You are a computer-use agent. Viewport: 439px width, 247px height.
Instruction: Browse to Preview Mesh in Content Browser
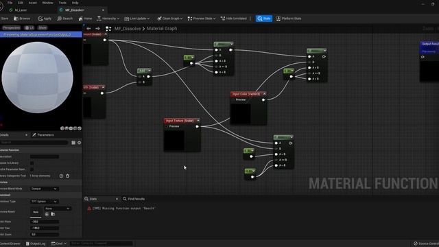(x=53, y=214)
